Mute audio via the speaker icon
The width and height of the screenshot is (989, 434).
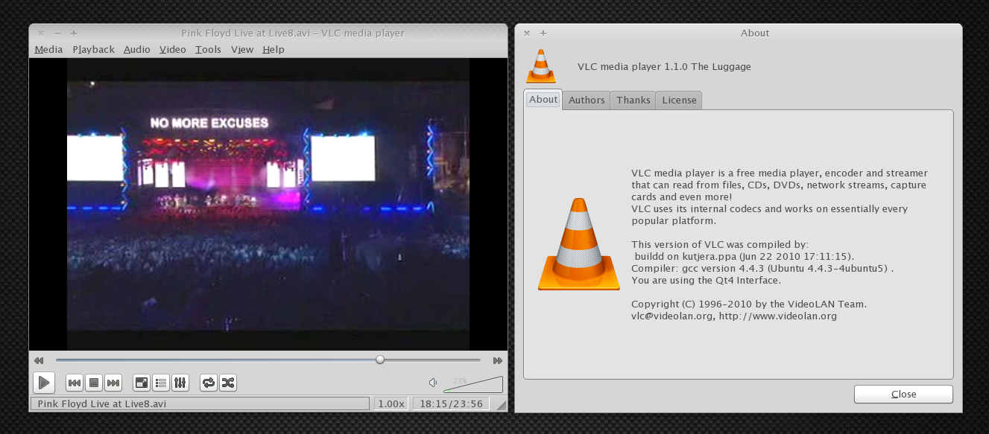point(433,383)
